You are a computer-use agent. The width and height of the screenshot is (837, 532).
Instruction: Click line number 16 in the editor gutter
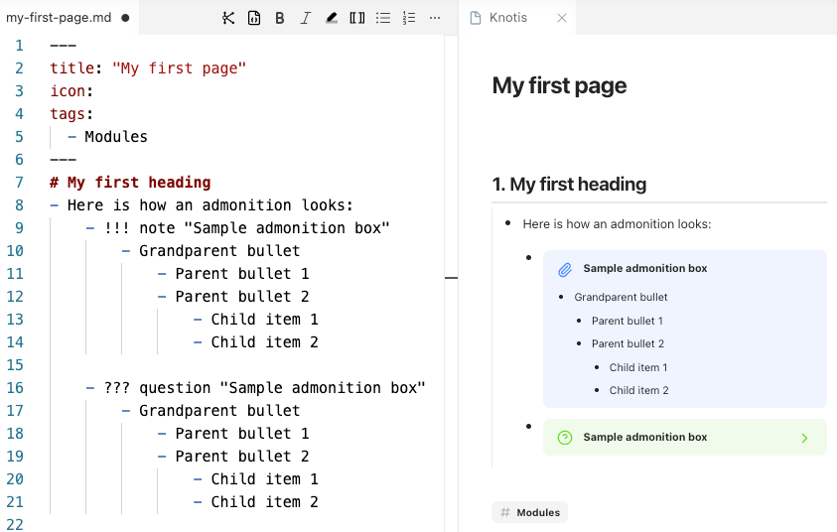15,388
